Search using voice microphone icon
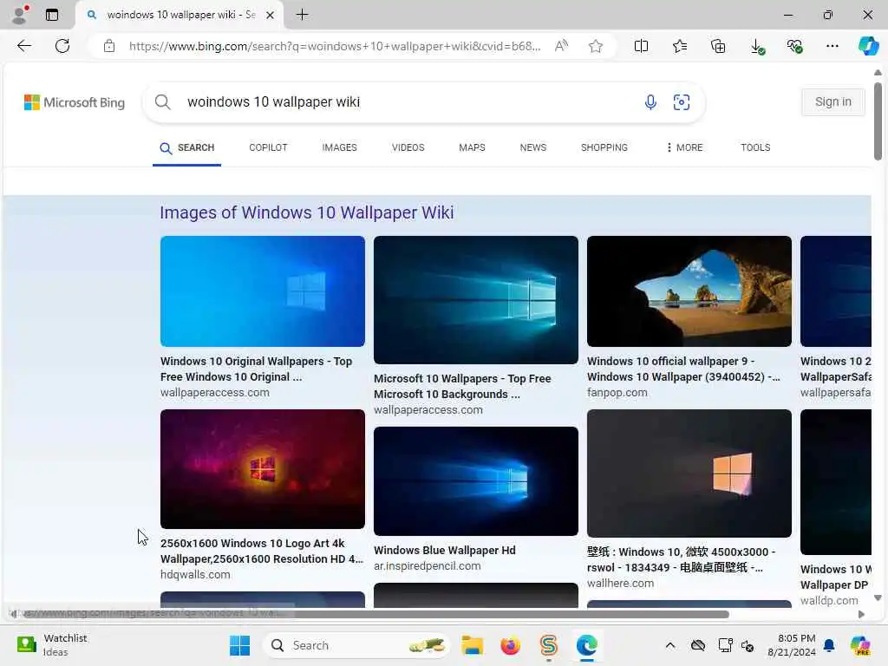The height and width of the screenshot is (666, 888). coord(650,102)
